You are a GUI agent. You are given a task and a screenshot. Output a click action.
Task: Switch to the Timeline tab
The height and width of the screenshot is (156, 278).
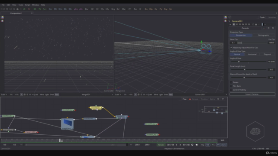[204, 99]
